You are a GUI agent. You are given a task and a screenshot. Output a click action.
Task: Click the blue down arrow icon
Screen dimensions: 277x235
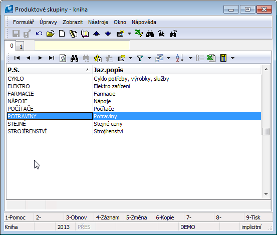[x=108, y=34]
